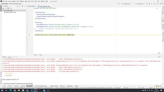Viewport: 164px width, 92px height.
Task: Click the Build solution hammer icon
Action: (x=119, y=4)
